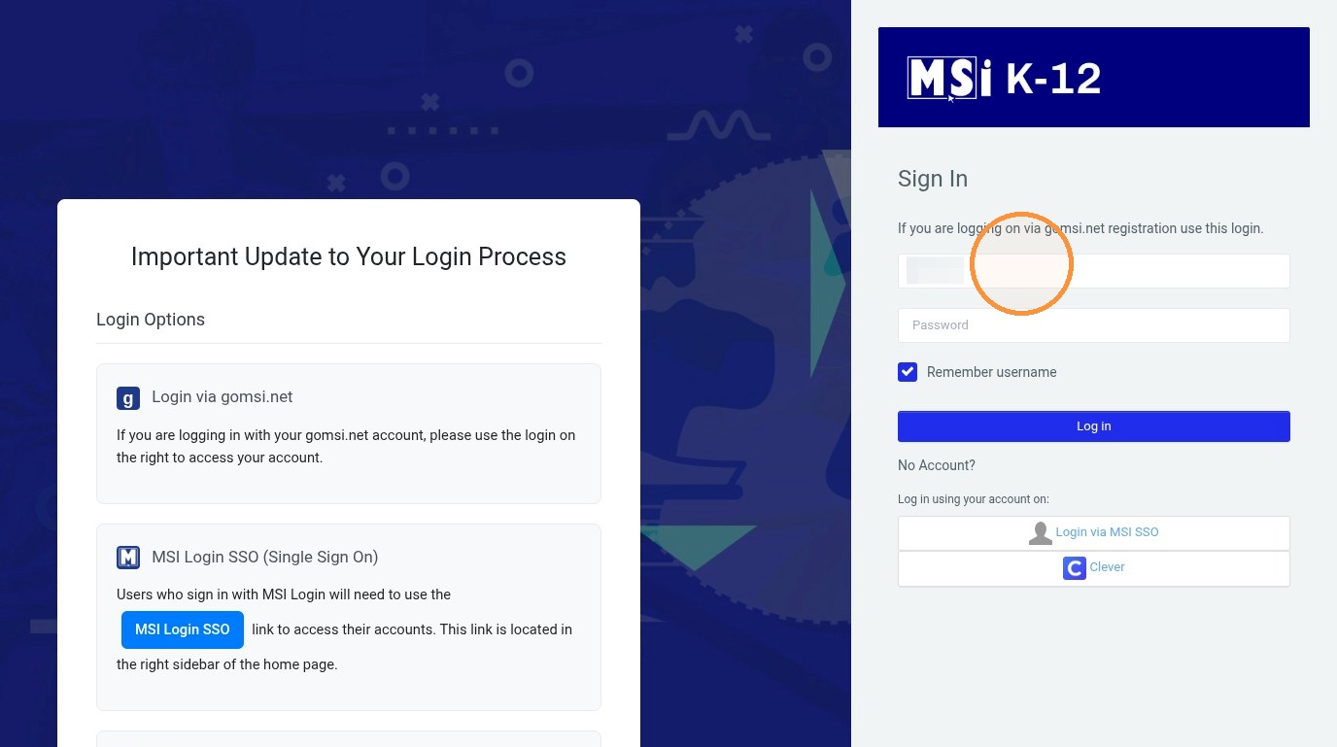Click the MSI Login SSO 'M' icon

pos(128,558)
